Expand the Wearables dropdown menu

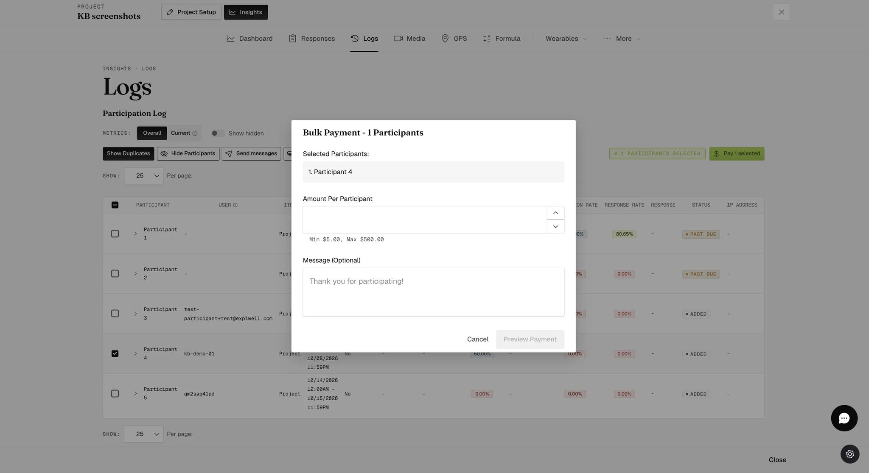point(566,39)
